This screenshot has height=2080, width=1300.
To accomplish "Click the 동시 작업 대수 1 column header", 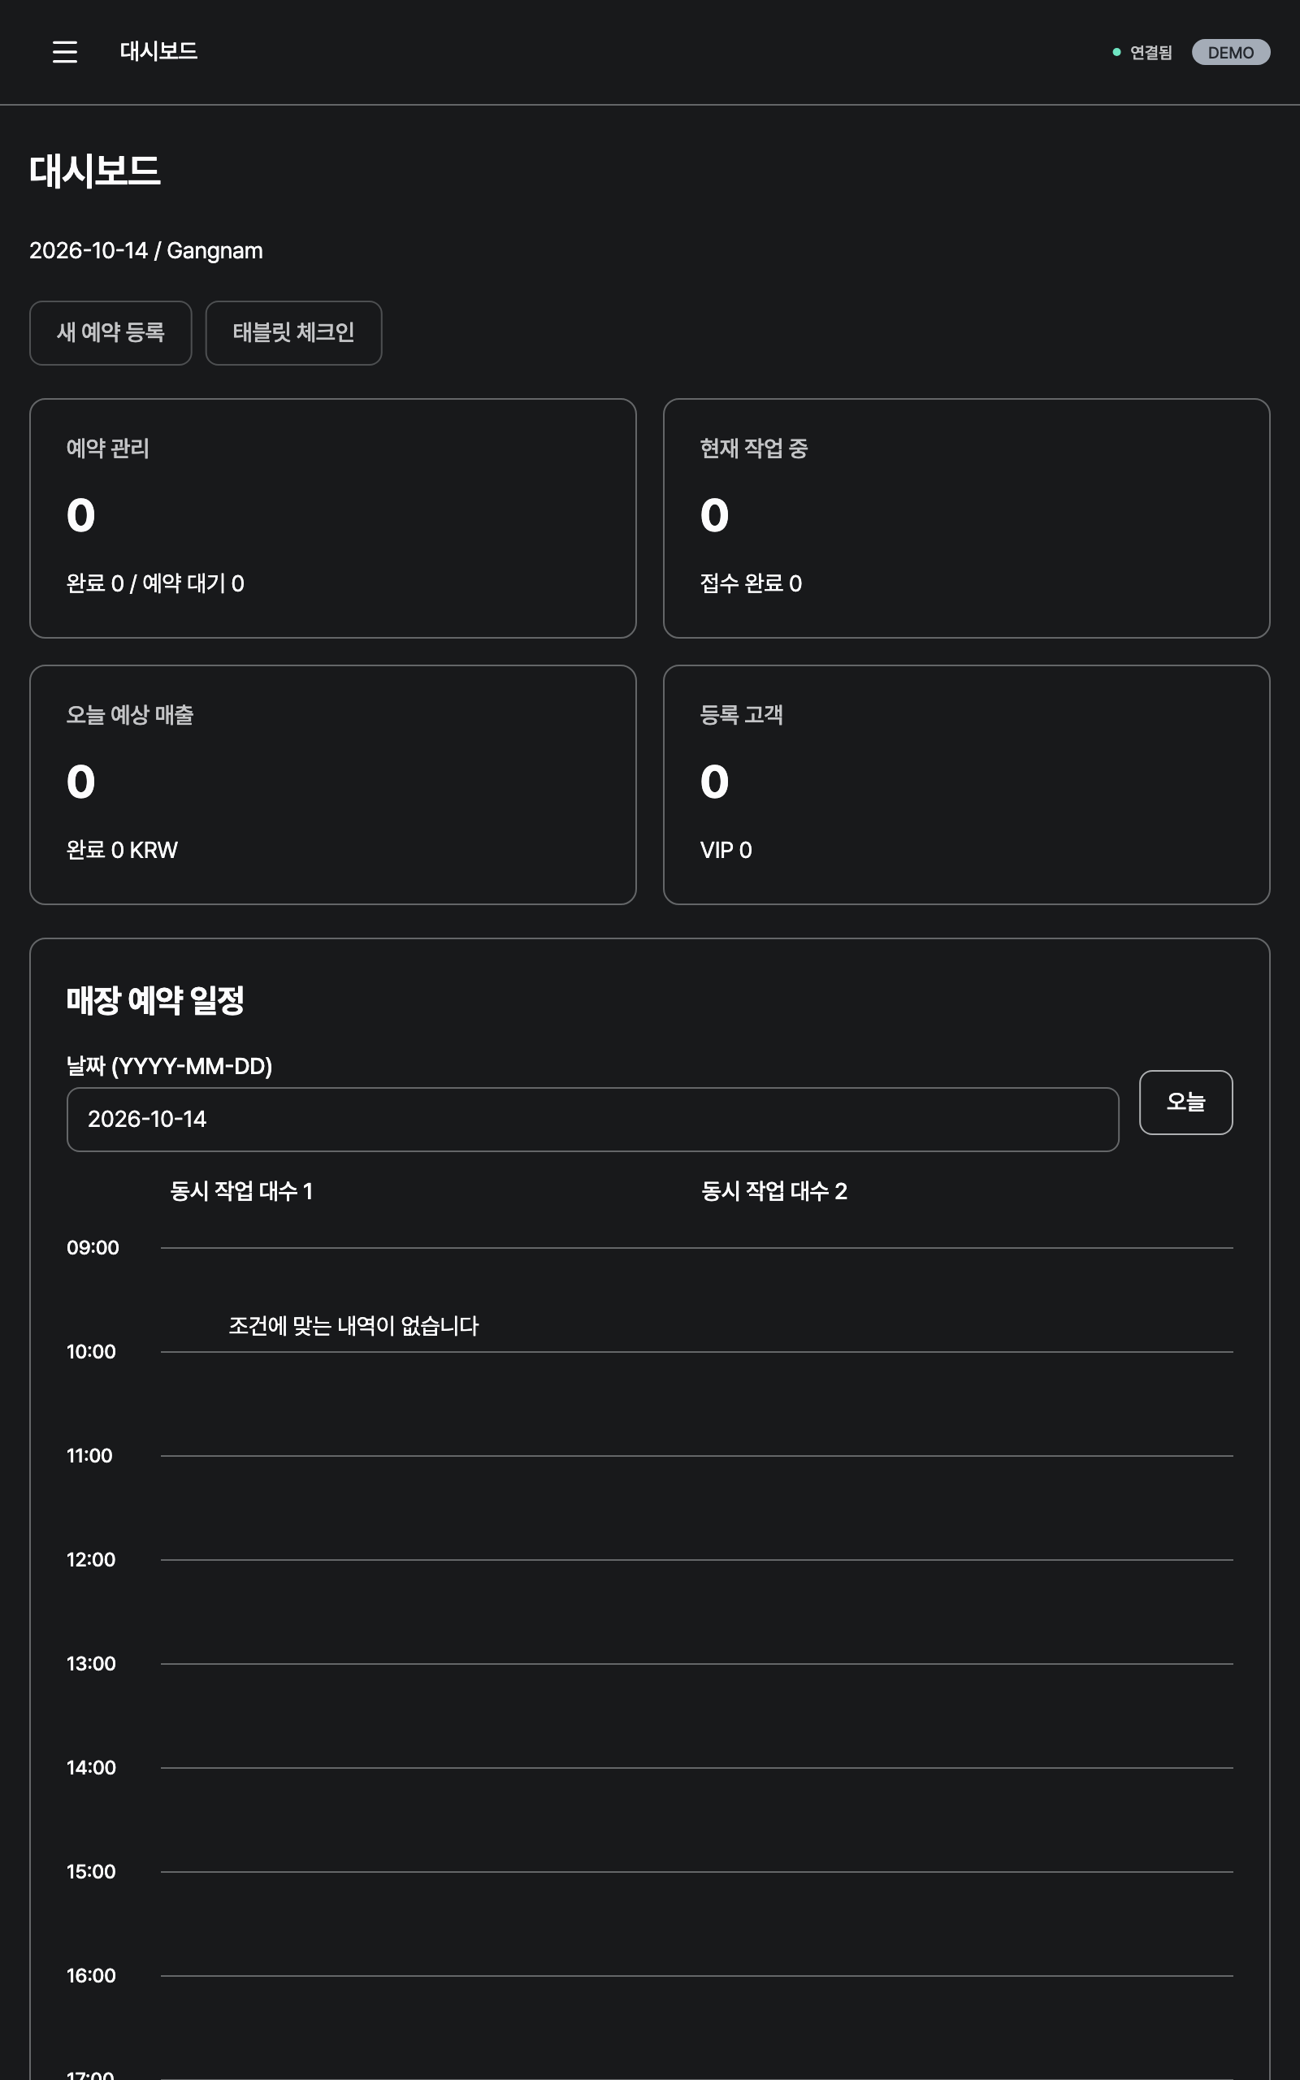I will 241,1190.
